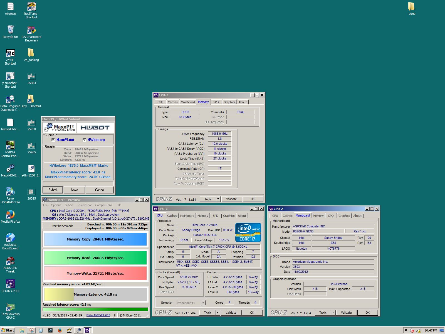Toggle the HWbot.org submit checkbox
Screen dimensions: 445x334
(84, 140)
